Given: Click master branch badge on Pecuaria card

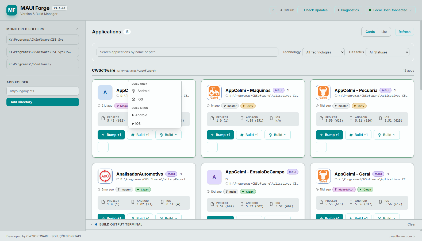Looking at the screenshot, I should pyautogui.click(x=341, y=106).
